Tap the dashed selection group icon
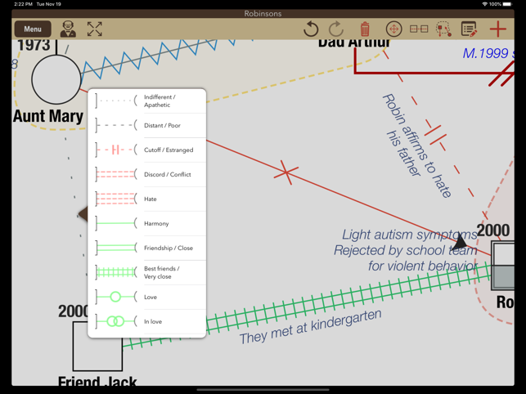The height and width of the screenshot is (394, 526). (x=443, y=29)
